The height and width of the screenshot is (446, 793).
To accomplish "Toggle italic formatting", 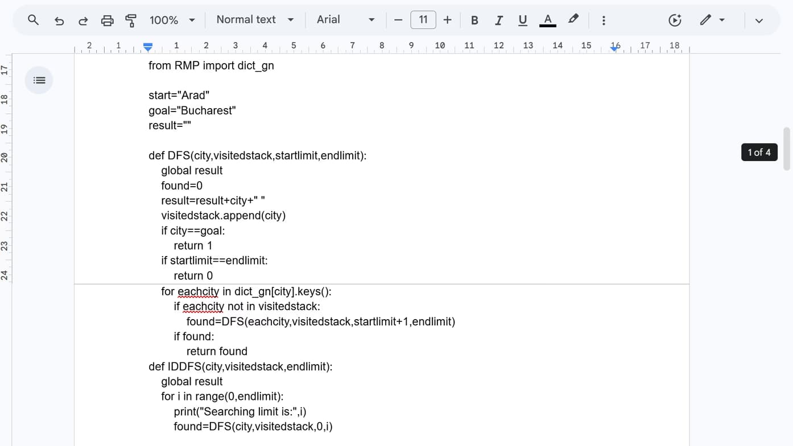I will pyautogui.click(x=498, y=20).
